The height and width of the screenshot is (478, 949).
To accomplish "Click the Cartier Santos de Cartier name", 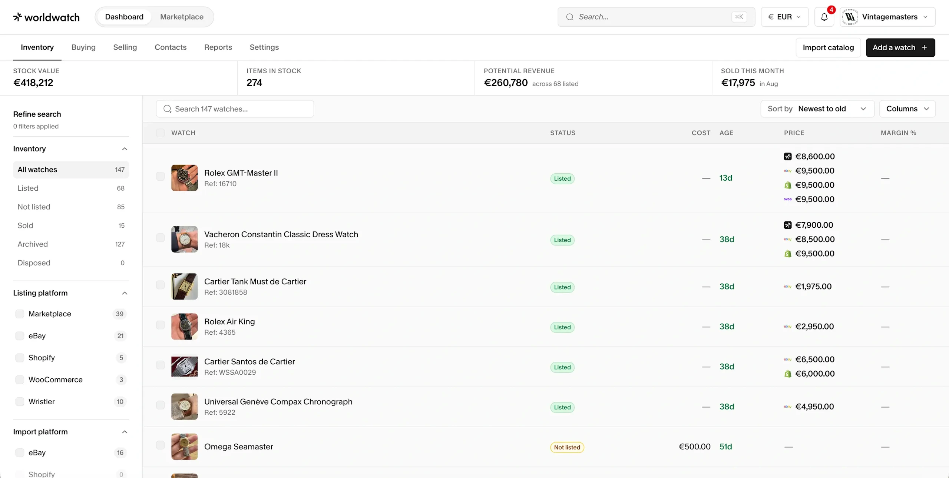I will [x=249, y=362].
